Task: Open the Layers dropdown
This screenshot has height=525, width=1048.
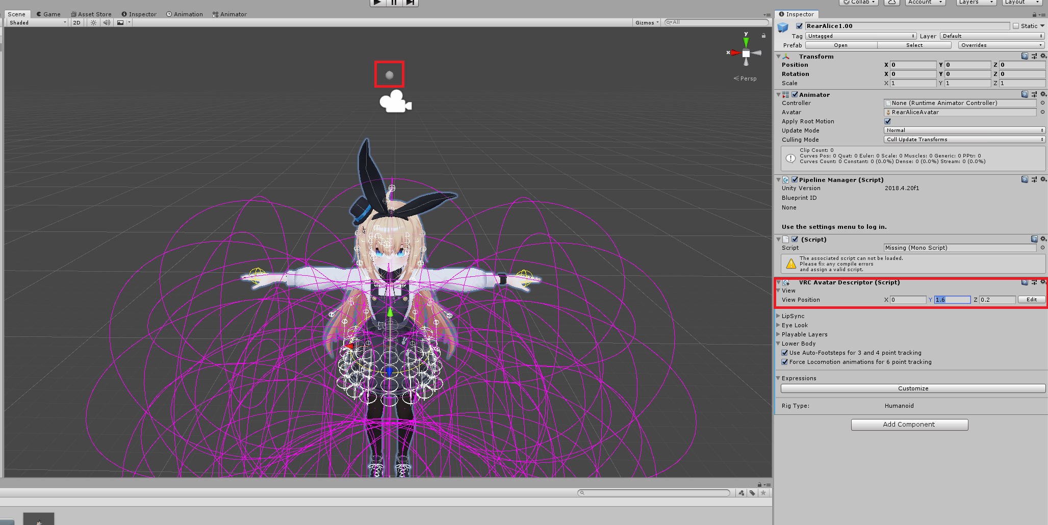Action: (x=976, y=3)
